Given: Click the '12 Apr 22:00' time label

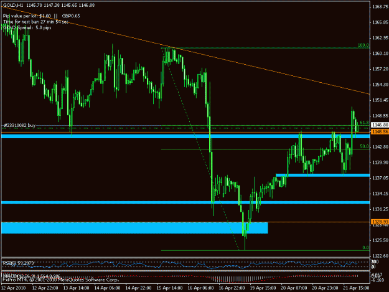Looking at the screenshot, I should pyautogui.click(x=45, y=288).
